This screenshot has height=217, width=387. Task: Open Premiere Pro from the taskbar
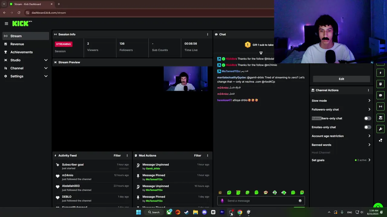[x=222, y=212]
